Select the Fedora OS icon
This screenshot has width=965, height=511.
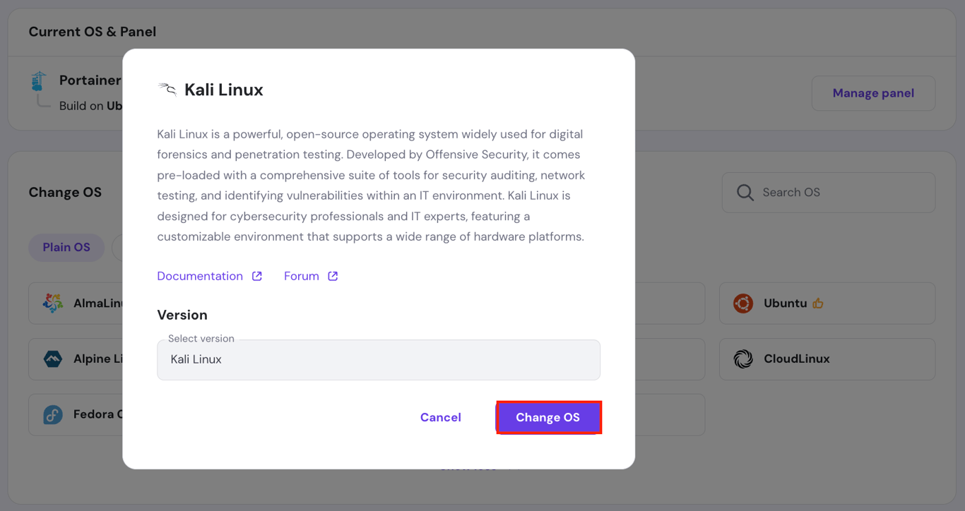(x=53, y=414)
